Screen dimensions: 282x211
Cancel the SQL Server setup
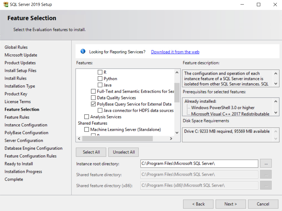[263, 204]
